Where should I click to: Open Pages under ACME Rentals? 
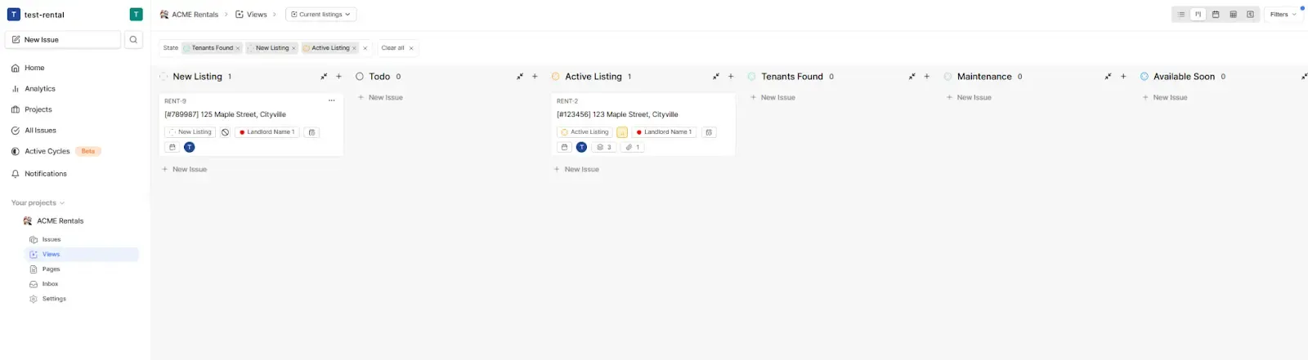[x=51, y=269]
